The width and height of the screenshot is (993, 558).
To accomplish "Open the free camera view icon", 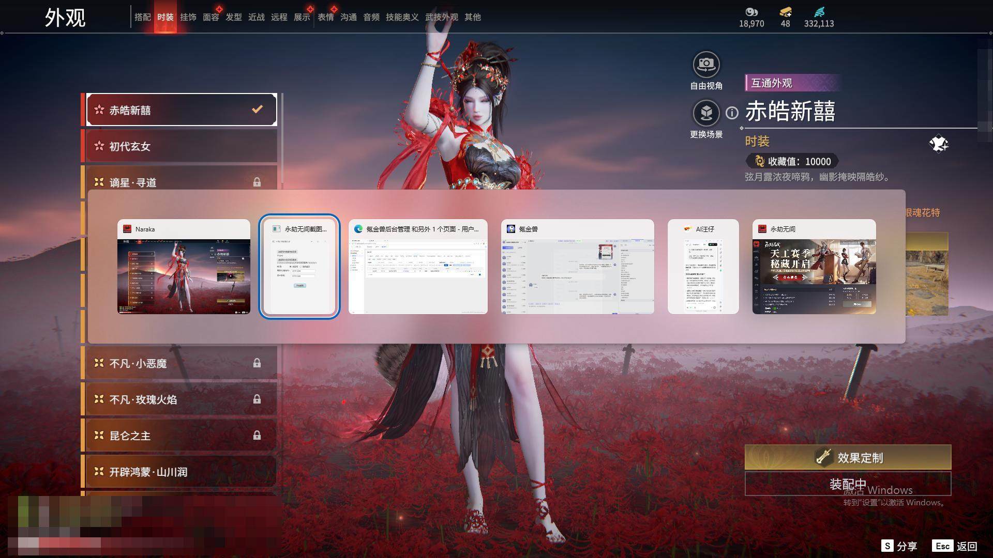I will 706,65.
